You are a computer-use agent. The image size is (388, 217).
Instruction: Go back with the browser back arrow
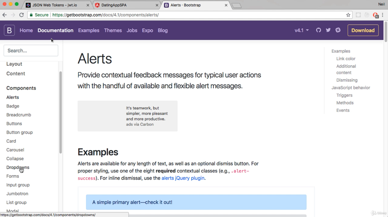4,15
